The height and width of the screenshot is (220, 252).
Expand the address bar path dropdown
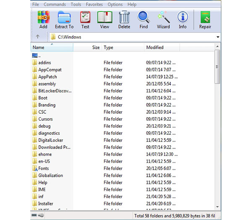(218, 37)
